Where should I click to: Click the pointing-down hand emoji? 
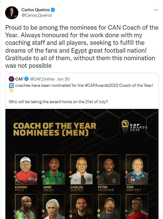tap(11, 91)
